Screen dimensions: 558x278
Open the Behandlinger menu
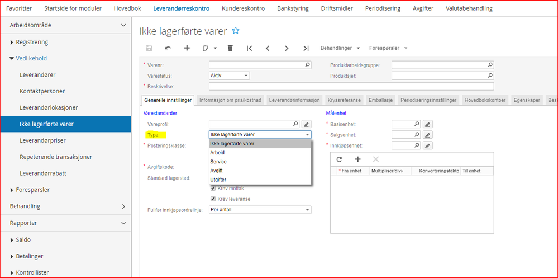tap(340, 48)
